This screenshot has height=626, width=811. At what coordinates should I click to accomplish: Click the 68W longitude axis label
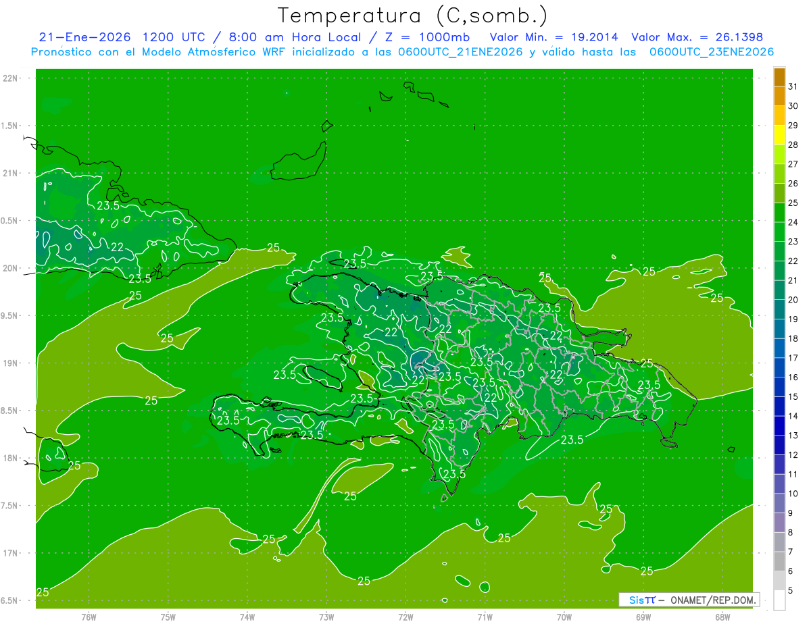click(722, 617)
